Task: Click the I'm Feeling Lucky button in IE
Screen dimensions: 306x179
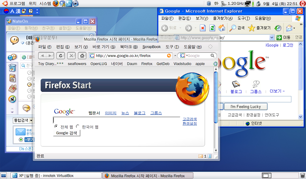Action: pyautogui.click(x=246, y=107)
